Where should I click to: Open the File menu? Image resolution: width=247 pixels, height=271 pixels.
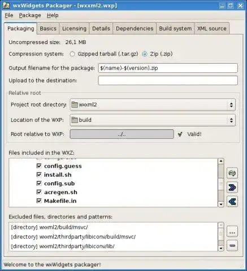click(x=9, y=15)
